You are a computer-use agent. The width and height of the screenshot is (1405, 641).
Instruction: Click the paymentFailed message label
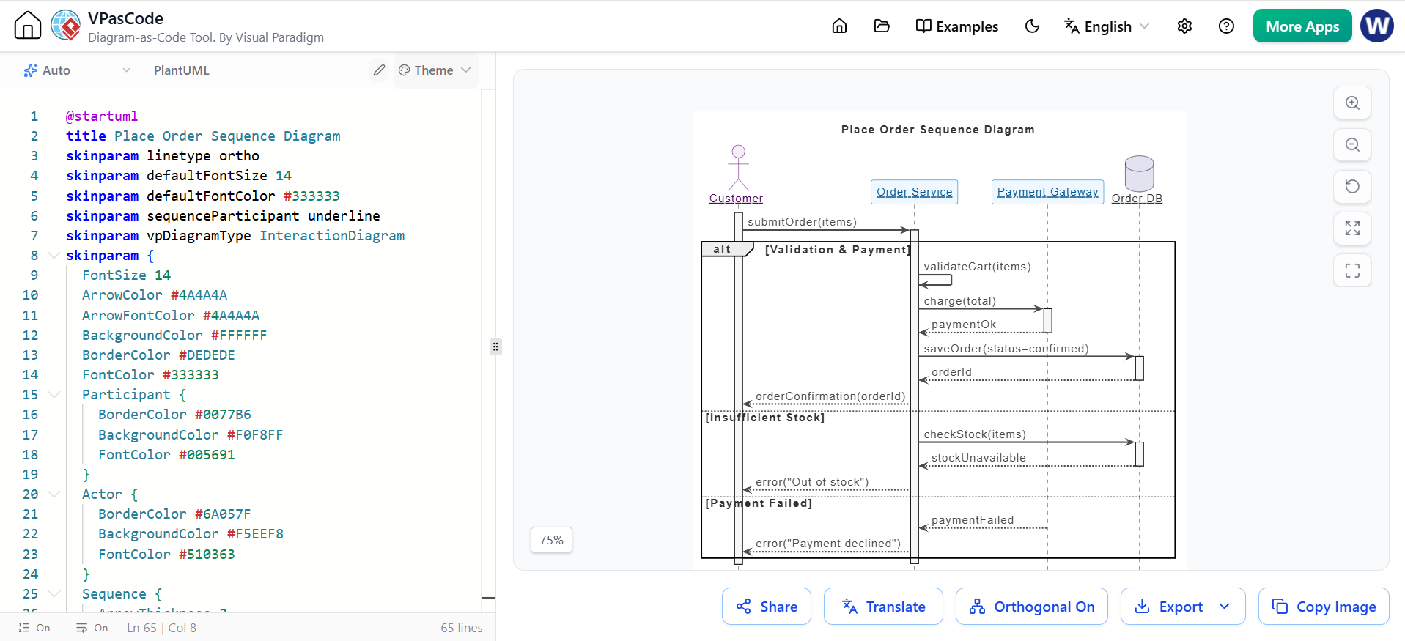tap(973, 520)
